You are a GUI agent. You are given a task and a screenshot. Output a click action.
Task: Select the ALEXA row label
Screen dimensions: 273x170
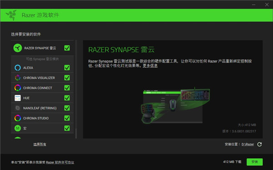tap(28, 68)
